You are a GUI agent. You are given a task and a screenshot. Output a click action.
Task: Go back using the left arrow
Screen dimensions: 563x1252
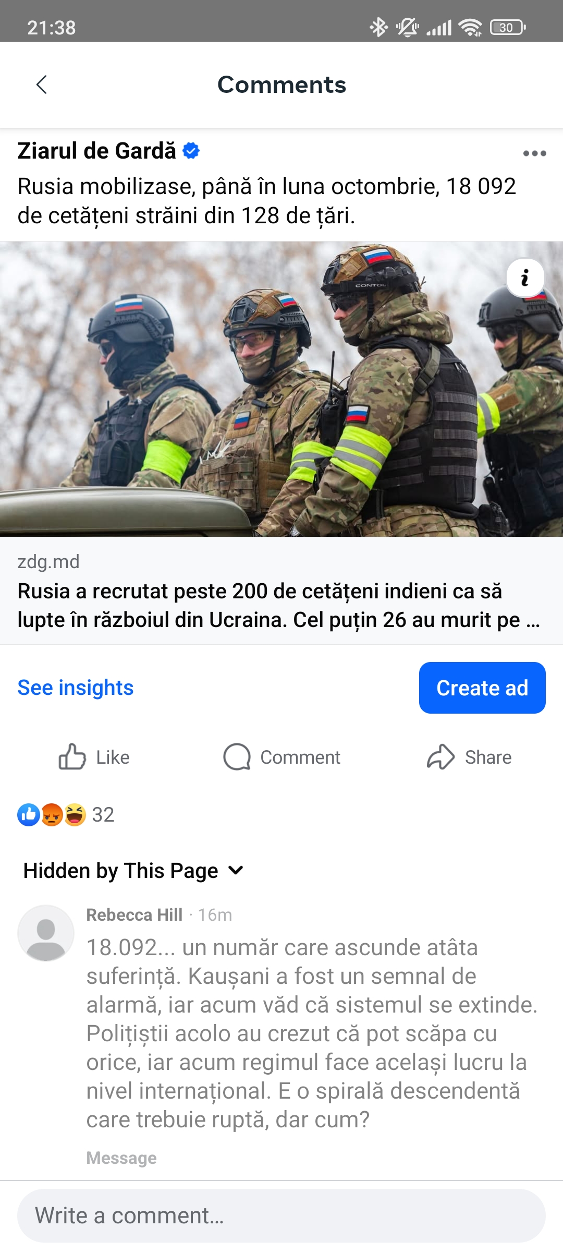click(42, 85)
